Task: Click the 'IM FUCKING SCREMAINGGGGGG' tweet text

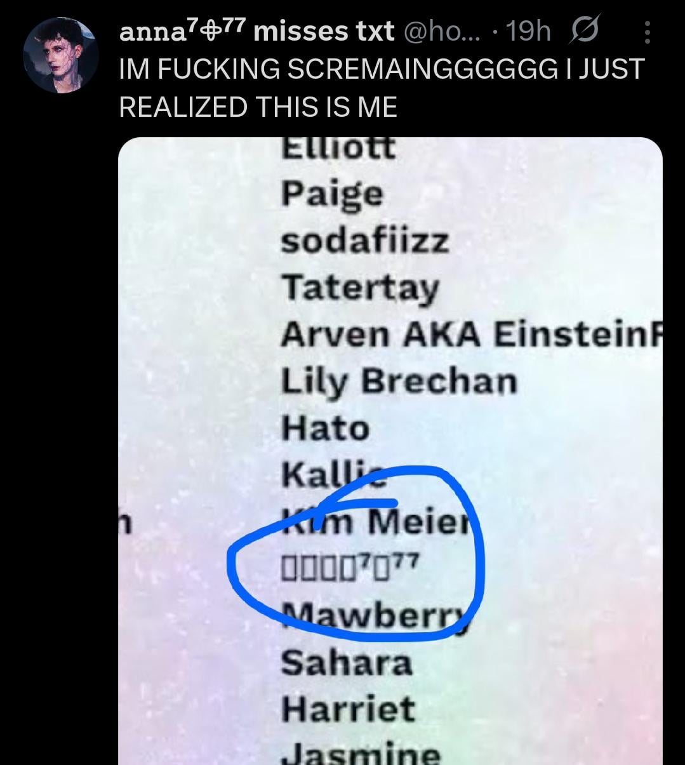Action: coord(382,88)
